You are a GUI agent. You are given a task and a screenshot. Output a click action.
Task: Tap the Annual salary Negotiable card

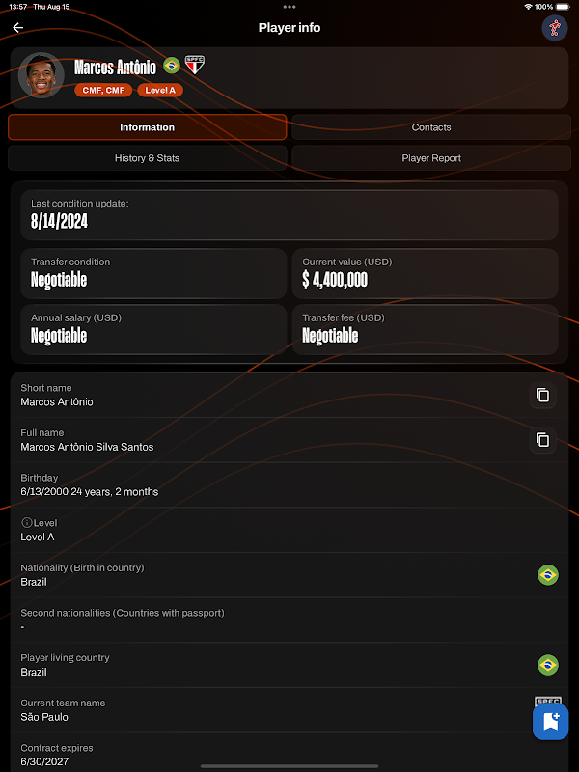pyautogui.click(x=153, y=329)
